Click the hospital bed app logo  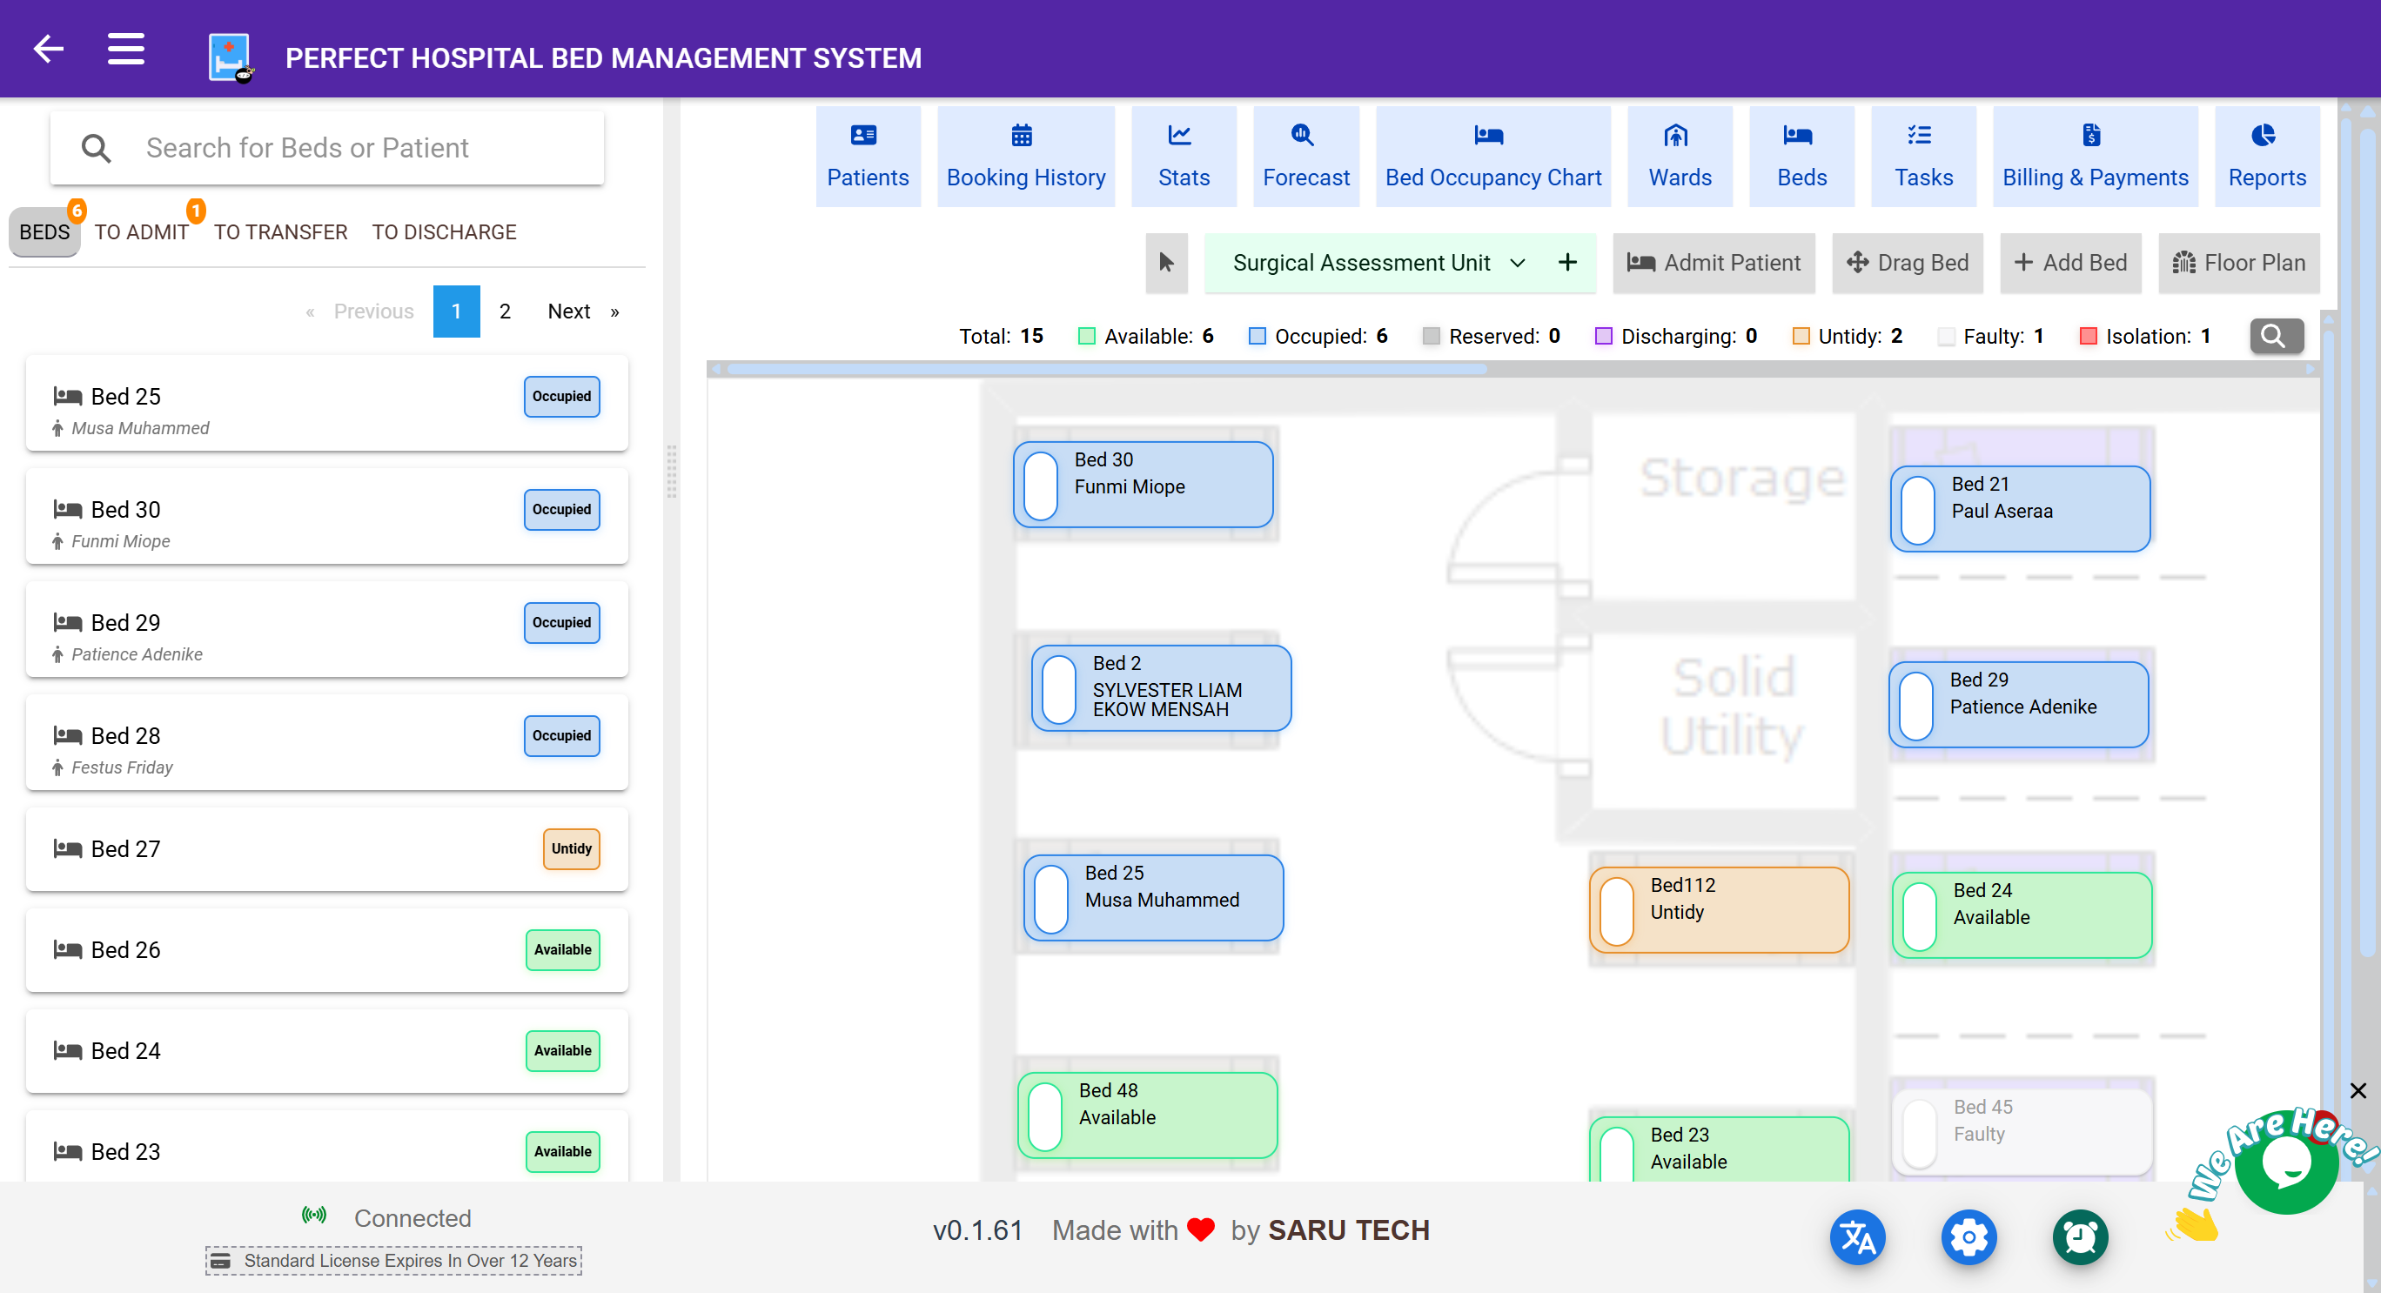point(230,57)
